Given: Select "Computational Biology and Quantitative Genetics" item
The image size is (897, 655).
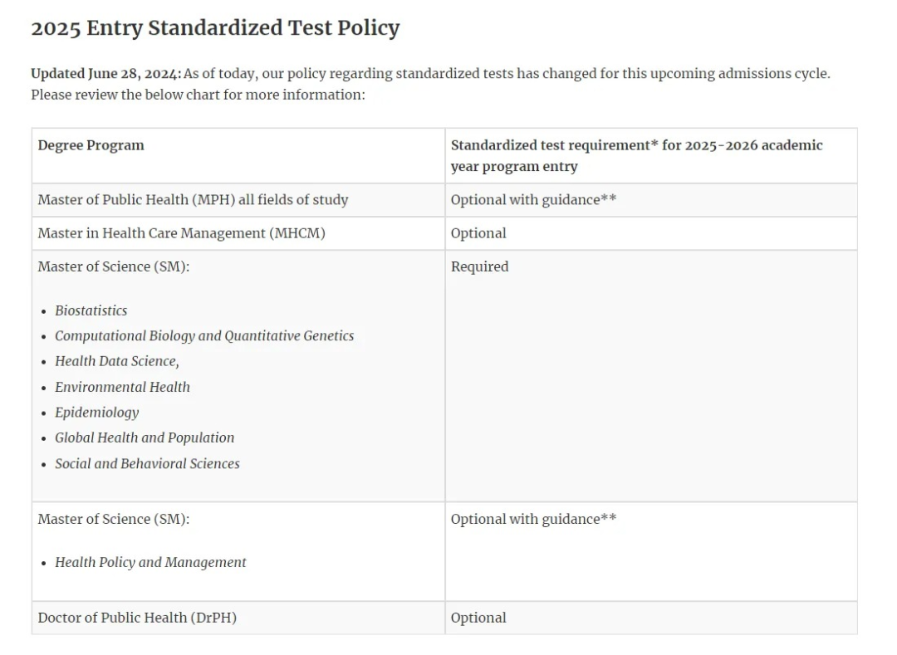Looking at the screenshot, I should [x=204, y=336].
